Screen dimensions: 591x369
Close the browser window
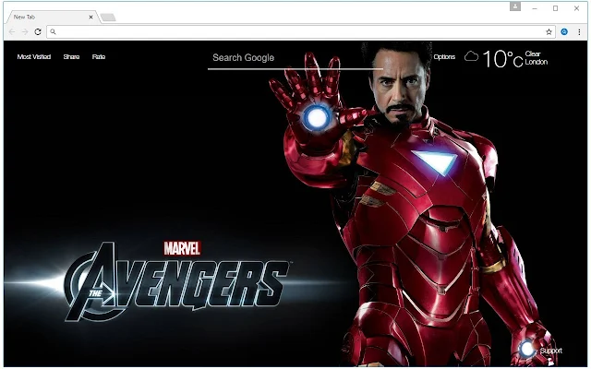tap(576, 8)
